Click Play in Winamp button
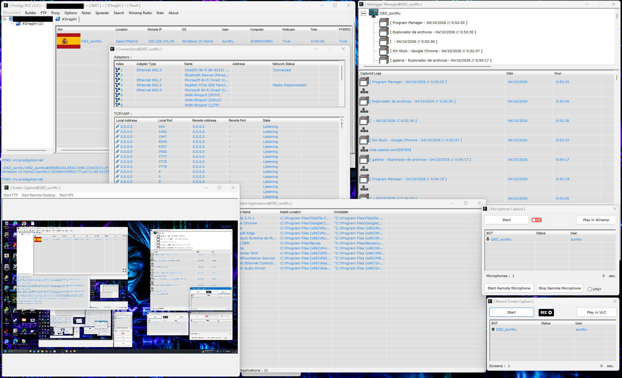This screenshot has height=378, width=622. pyautogui.click(x=596, y=220)
